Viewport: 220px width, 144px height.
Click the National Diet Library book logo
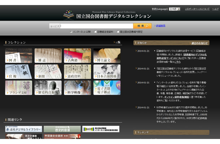pyautogui.click(x=69, y=15)
